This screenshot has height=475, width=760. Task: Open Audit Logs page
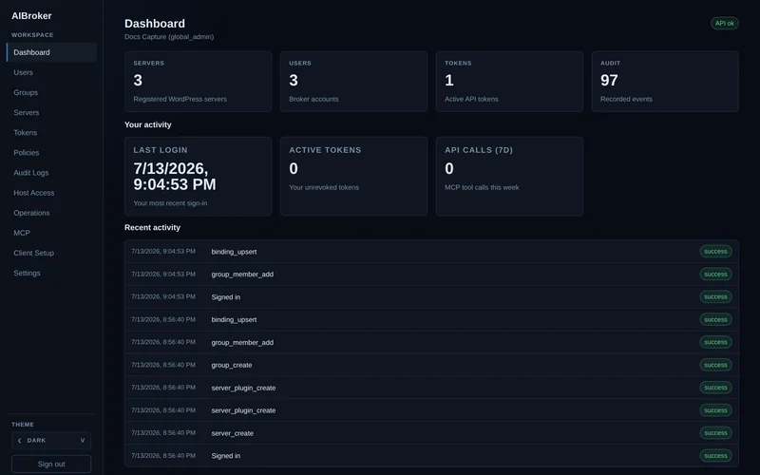pyautogui.click(x=51, y=173)
